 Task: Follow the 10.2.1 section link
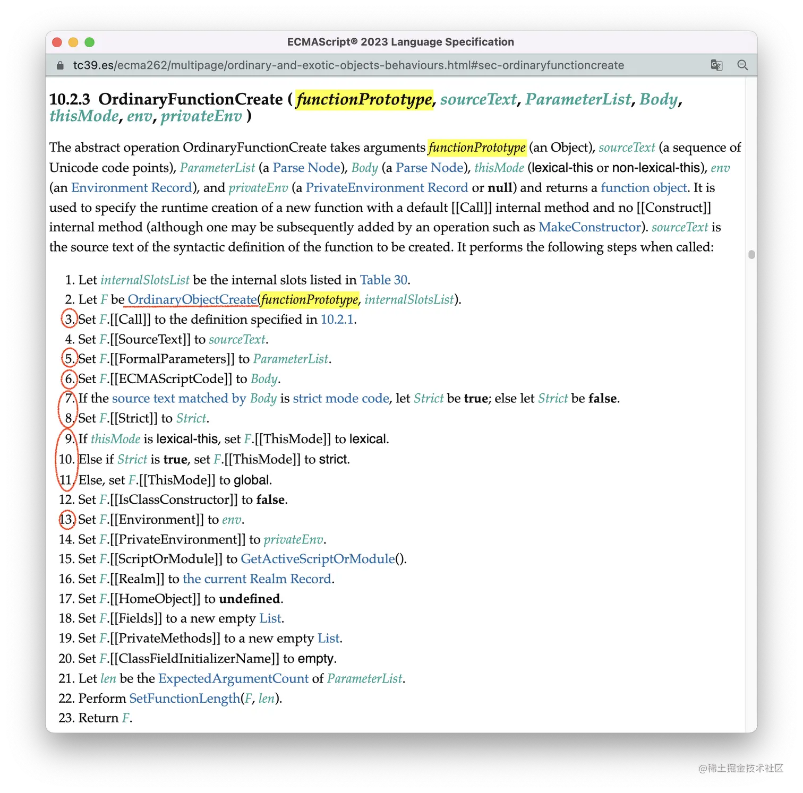[x=337, y=320]
